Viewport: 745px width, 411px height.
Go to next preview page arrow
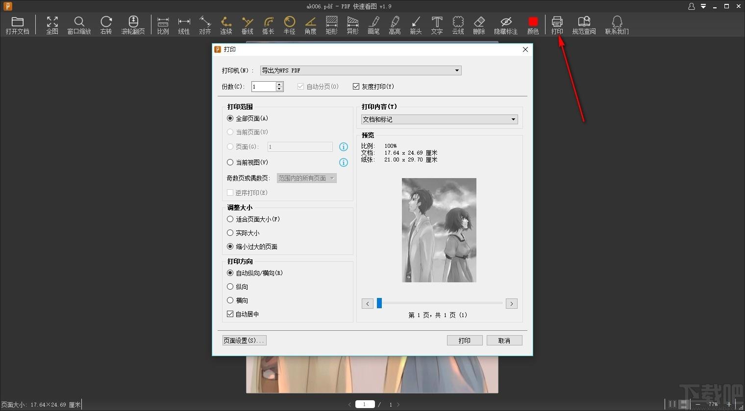[x=512, y=304]
